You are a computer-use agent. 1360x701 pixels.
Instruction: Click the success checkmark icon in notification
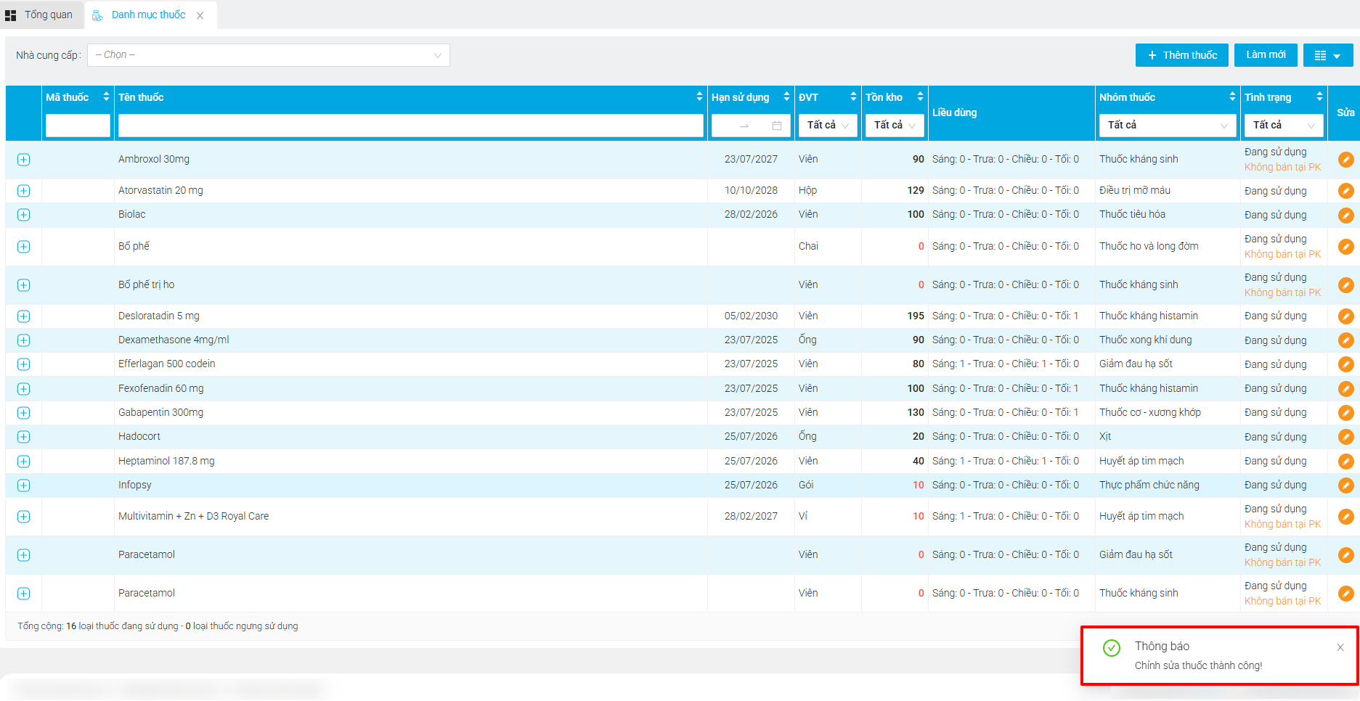point(1111,648)
